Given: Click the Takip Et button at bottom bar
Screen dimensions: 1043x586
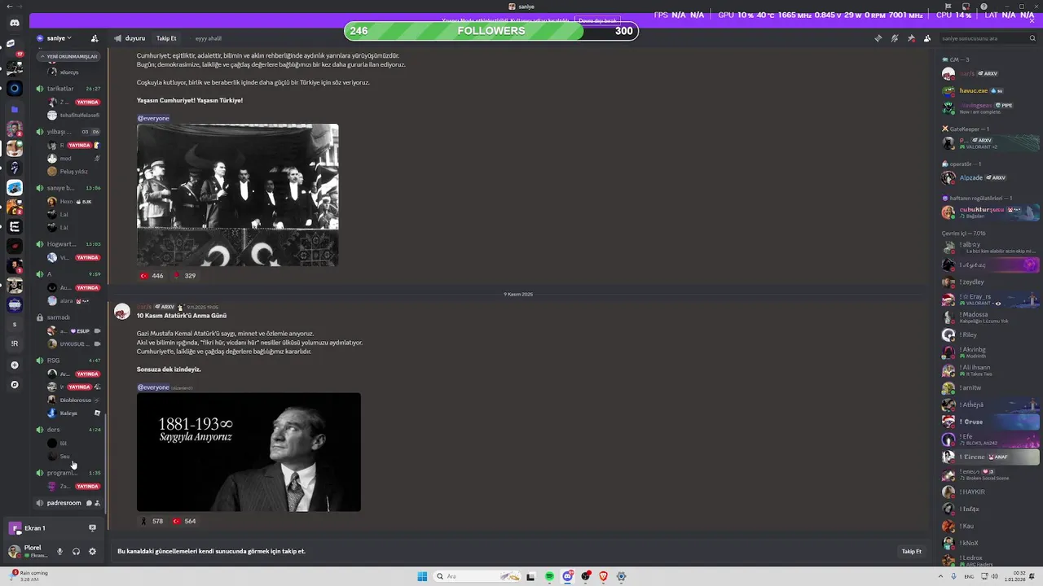Looking at the screenshot, I should pos(911,551).
